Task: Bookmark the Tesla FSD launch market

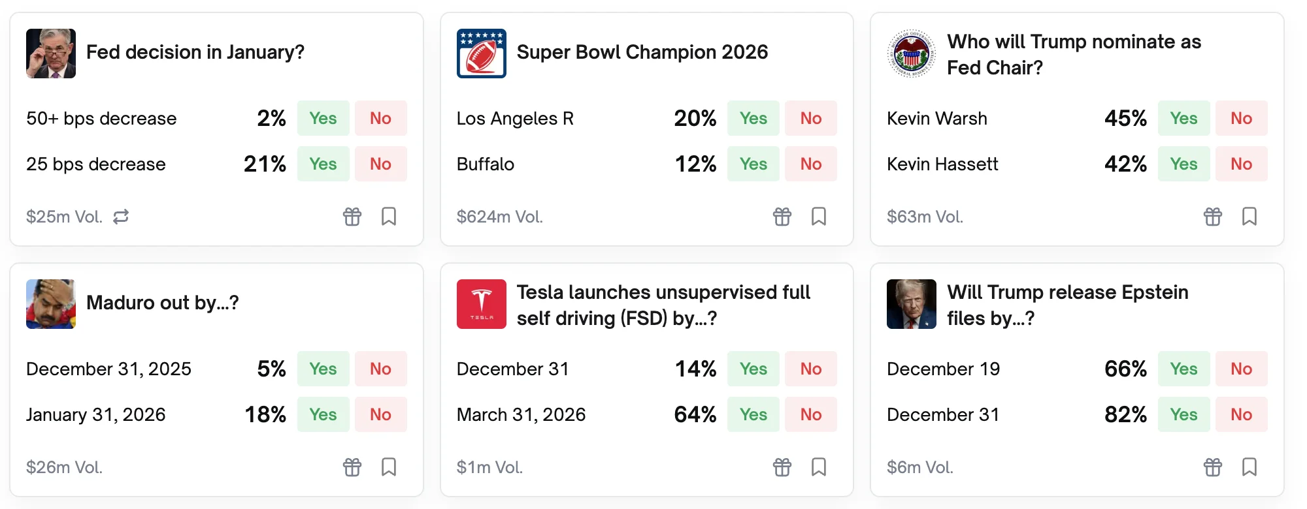Action: pos(819,467)
